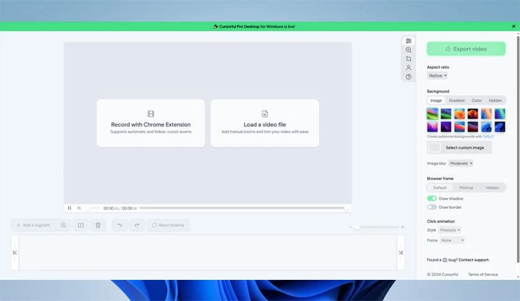
Task: Select the red-blue waves light background thumbnail
Action: (459, 127)
